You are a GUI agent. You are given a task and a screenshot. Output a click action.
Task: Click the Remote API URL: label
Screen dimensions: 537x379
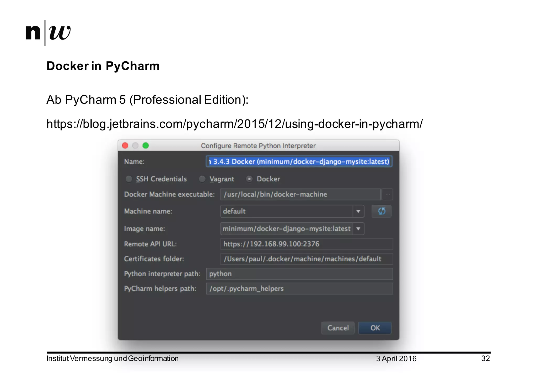(151, 244)
